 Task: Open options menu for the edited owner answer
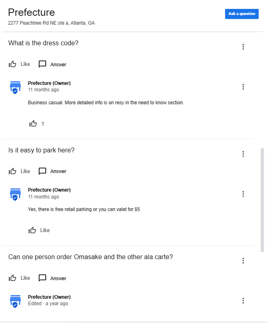click(x=243, y=301)
